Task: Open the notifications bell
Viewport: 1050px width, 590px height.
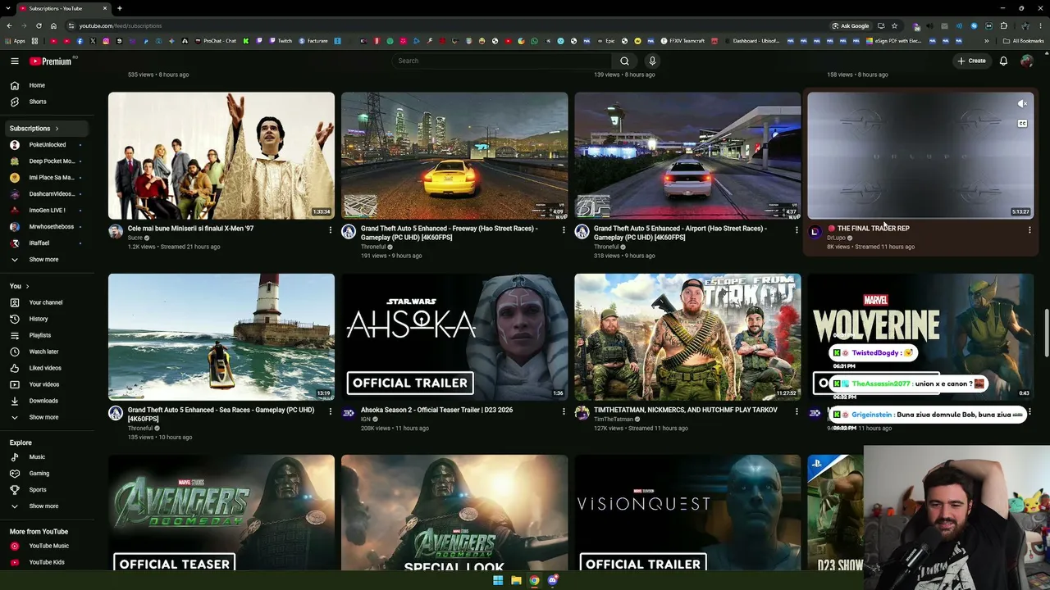Action: pyautogui.click(x=1003, y=61)
